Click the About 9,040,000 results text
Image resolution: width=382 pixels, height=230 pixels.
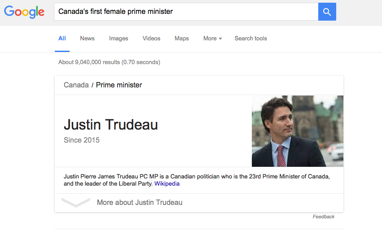(x=109, y=62)
